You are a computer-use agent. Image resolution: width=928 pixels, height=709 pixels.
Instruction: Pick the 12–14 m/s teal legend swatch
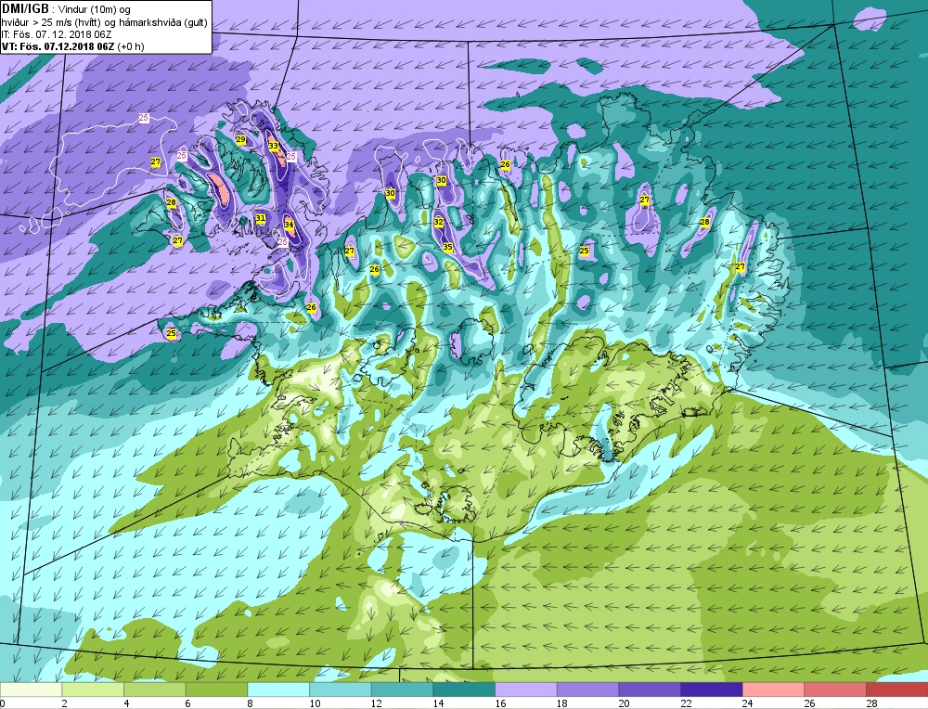402,690
